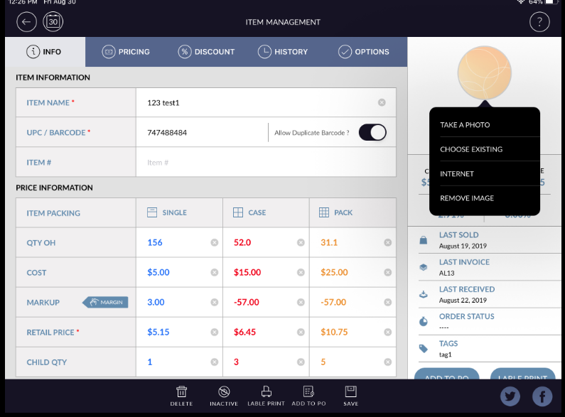This screenshot has height=417, width=565.
Task: Save the item with Save icon
Action: [350, 396]
